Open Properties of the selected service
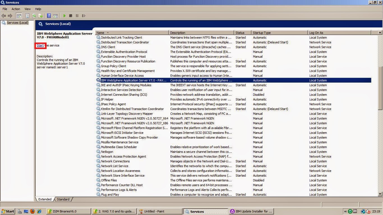 27,16
